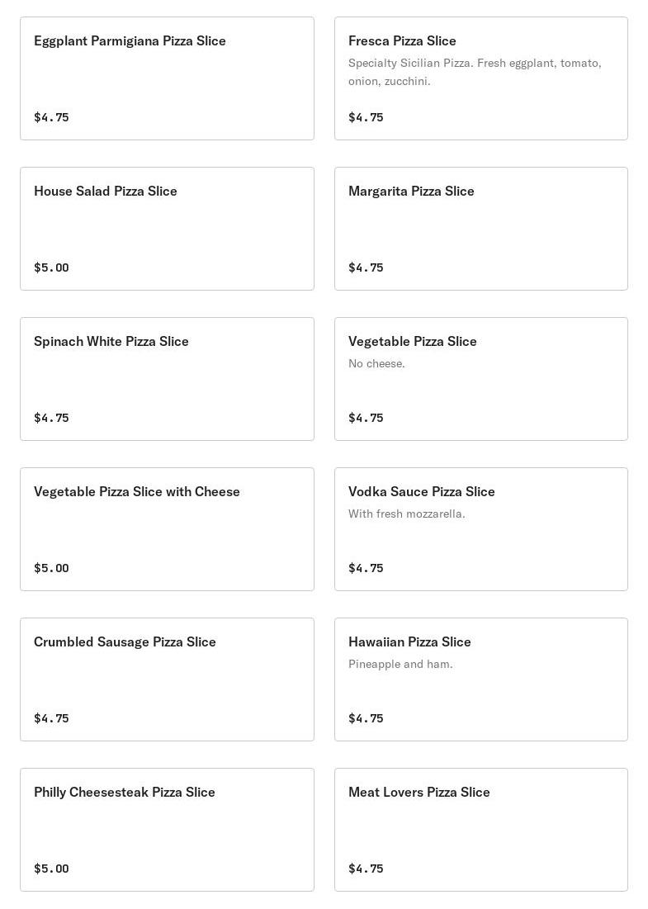648x909 pixels.
Task: Click the Meat Lovers $4.75 price
Action: tap(366, 869)
